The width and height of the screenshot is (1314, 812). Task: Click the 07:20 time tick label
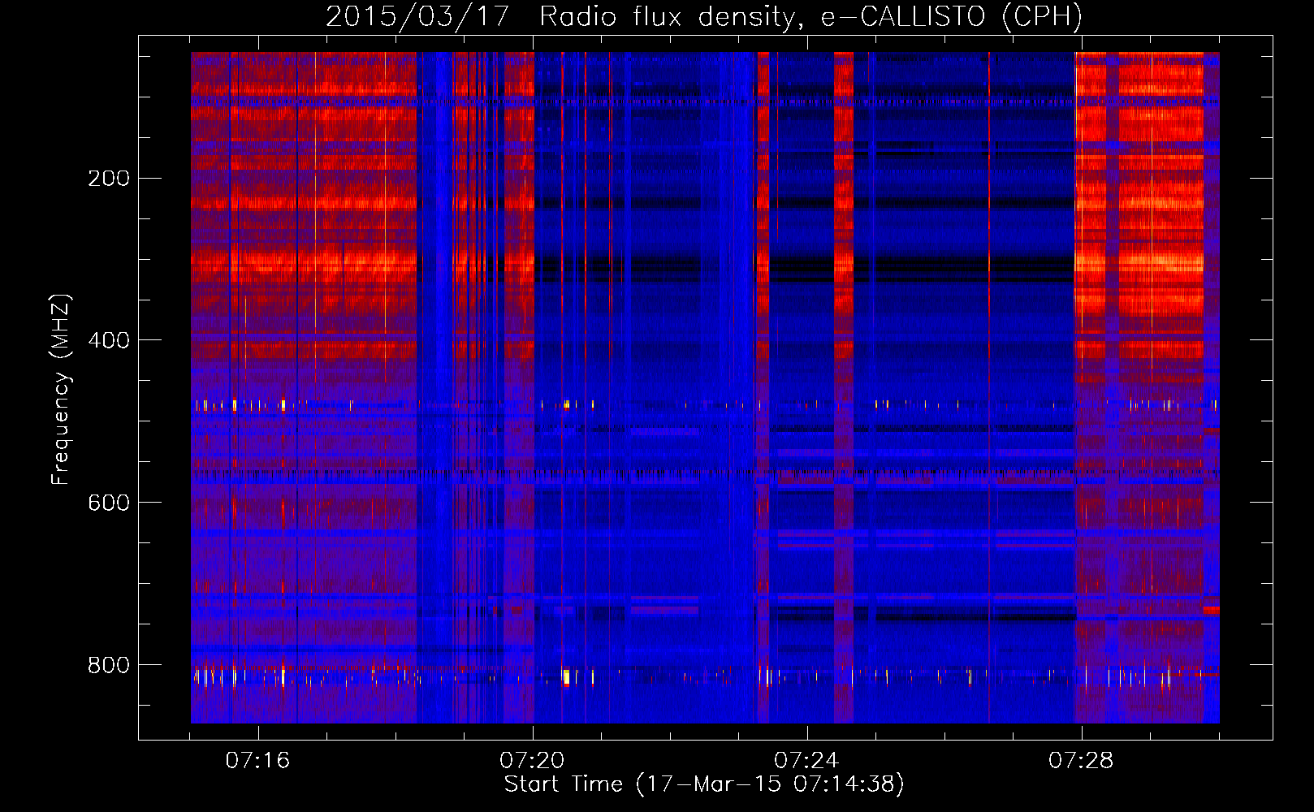coord(532,761)
